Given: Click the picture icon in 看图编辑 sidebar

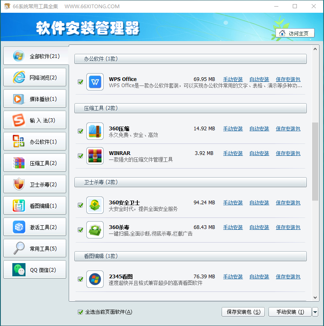Looking at the screenshot, I should tap(19, 206).
